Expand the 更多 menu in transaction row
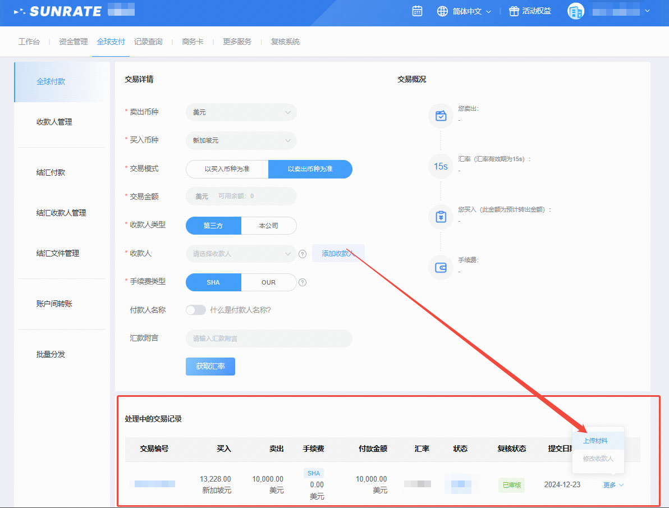 [613, 485]
